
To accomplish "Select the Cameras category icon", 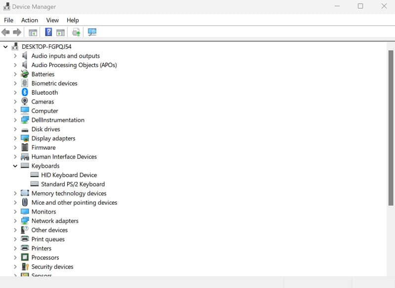I will [25, 102].
